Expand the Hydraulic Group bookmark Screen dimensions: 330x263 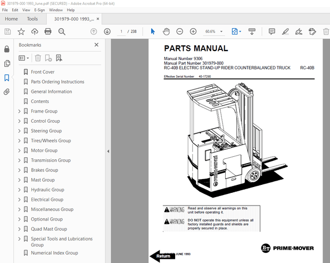(x=19, y=190)
